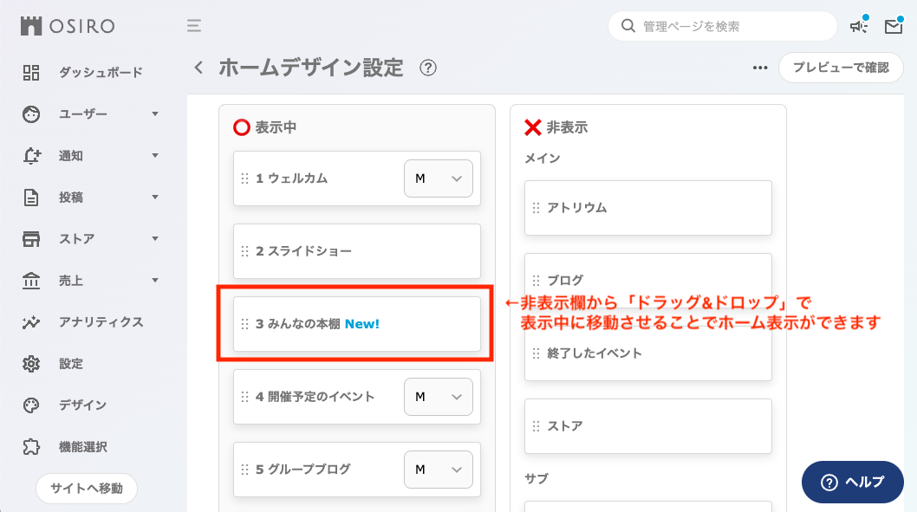Click the サイトへ移動 button
The width and height of the screenshot is (917, 512).
point(86,488)
